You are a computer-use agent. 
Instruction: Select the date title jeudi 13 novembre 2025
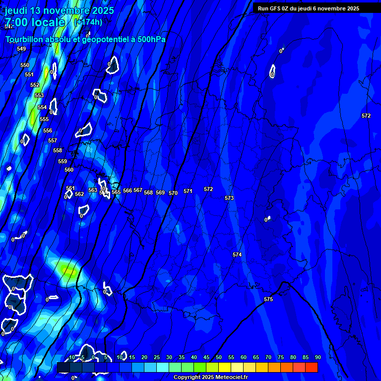[x=60, y=10]
